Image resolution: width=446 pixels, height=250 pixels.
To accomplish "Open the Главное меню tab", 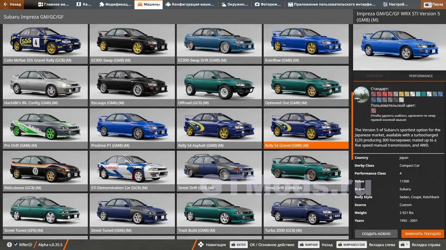I will [54, 5].
